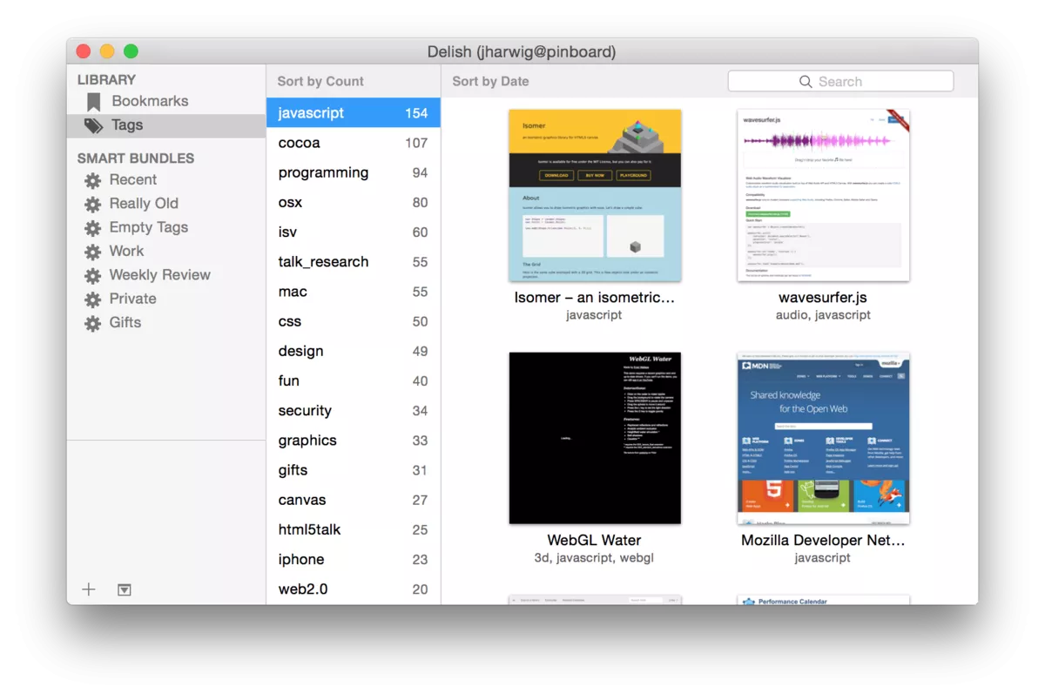Viewport: 1045px width, 700px height.
Task: Open the Isomer bookmark thumbnail
Action: tap(595, 195)
